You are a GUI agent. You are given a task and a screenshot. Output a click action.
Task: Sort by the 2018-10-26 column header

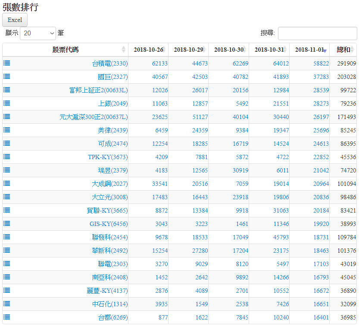(148, 50)
